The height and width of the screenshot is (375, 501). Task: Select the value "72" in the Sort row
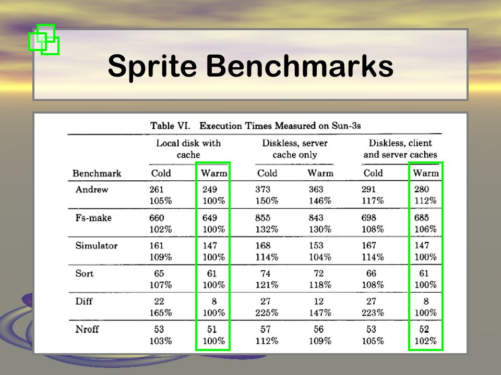(318, 273)
